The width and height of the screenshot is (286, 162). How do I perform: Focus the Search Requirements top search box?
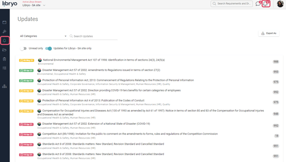tap(232, 3)
